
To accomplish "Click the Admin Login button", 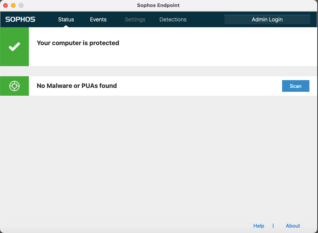I will point(267,19).
